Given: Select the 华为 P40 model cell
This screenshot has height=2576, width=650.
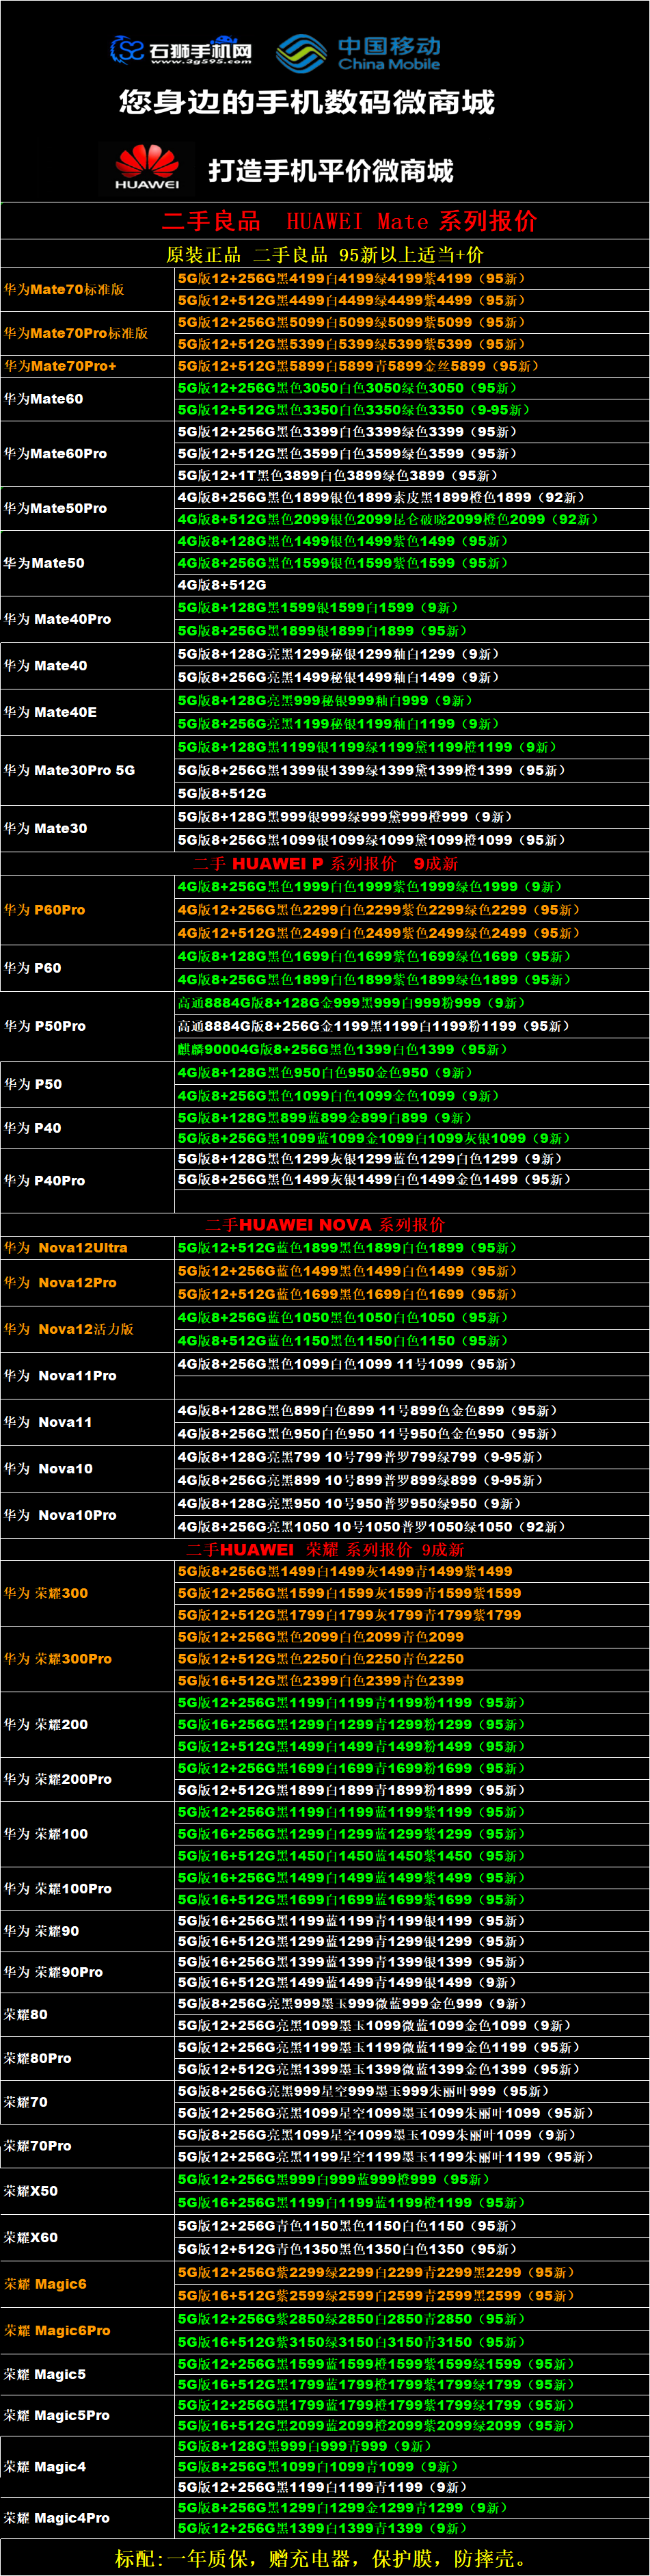Looking at the screenshot, I should (87, 1128).
